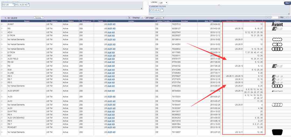Tick the checkbox for ROADJET row
Screen dimensions: 291x137
(2, 127)
